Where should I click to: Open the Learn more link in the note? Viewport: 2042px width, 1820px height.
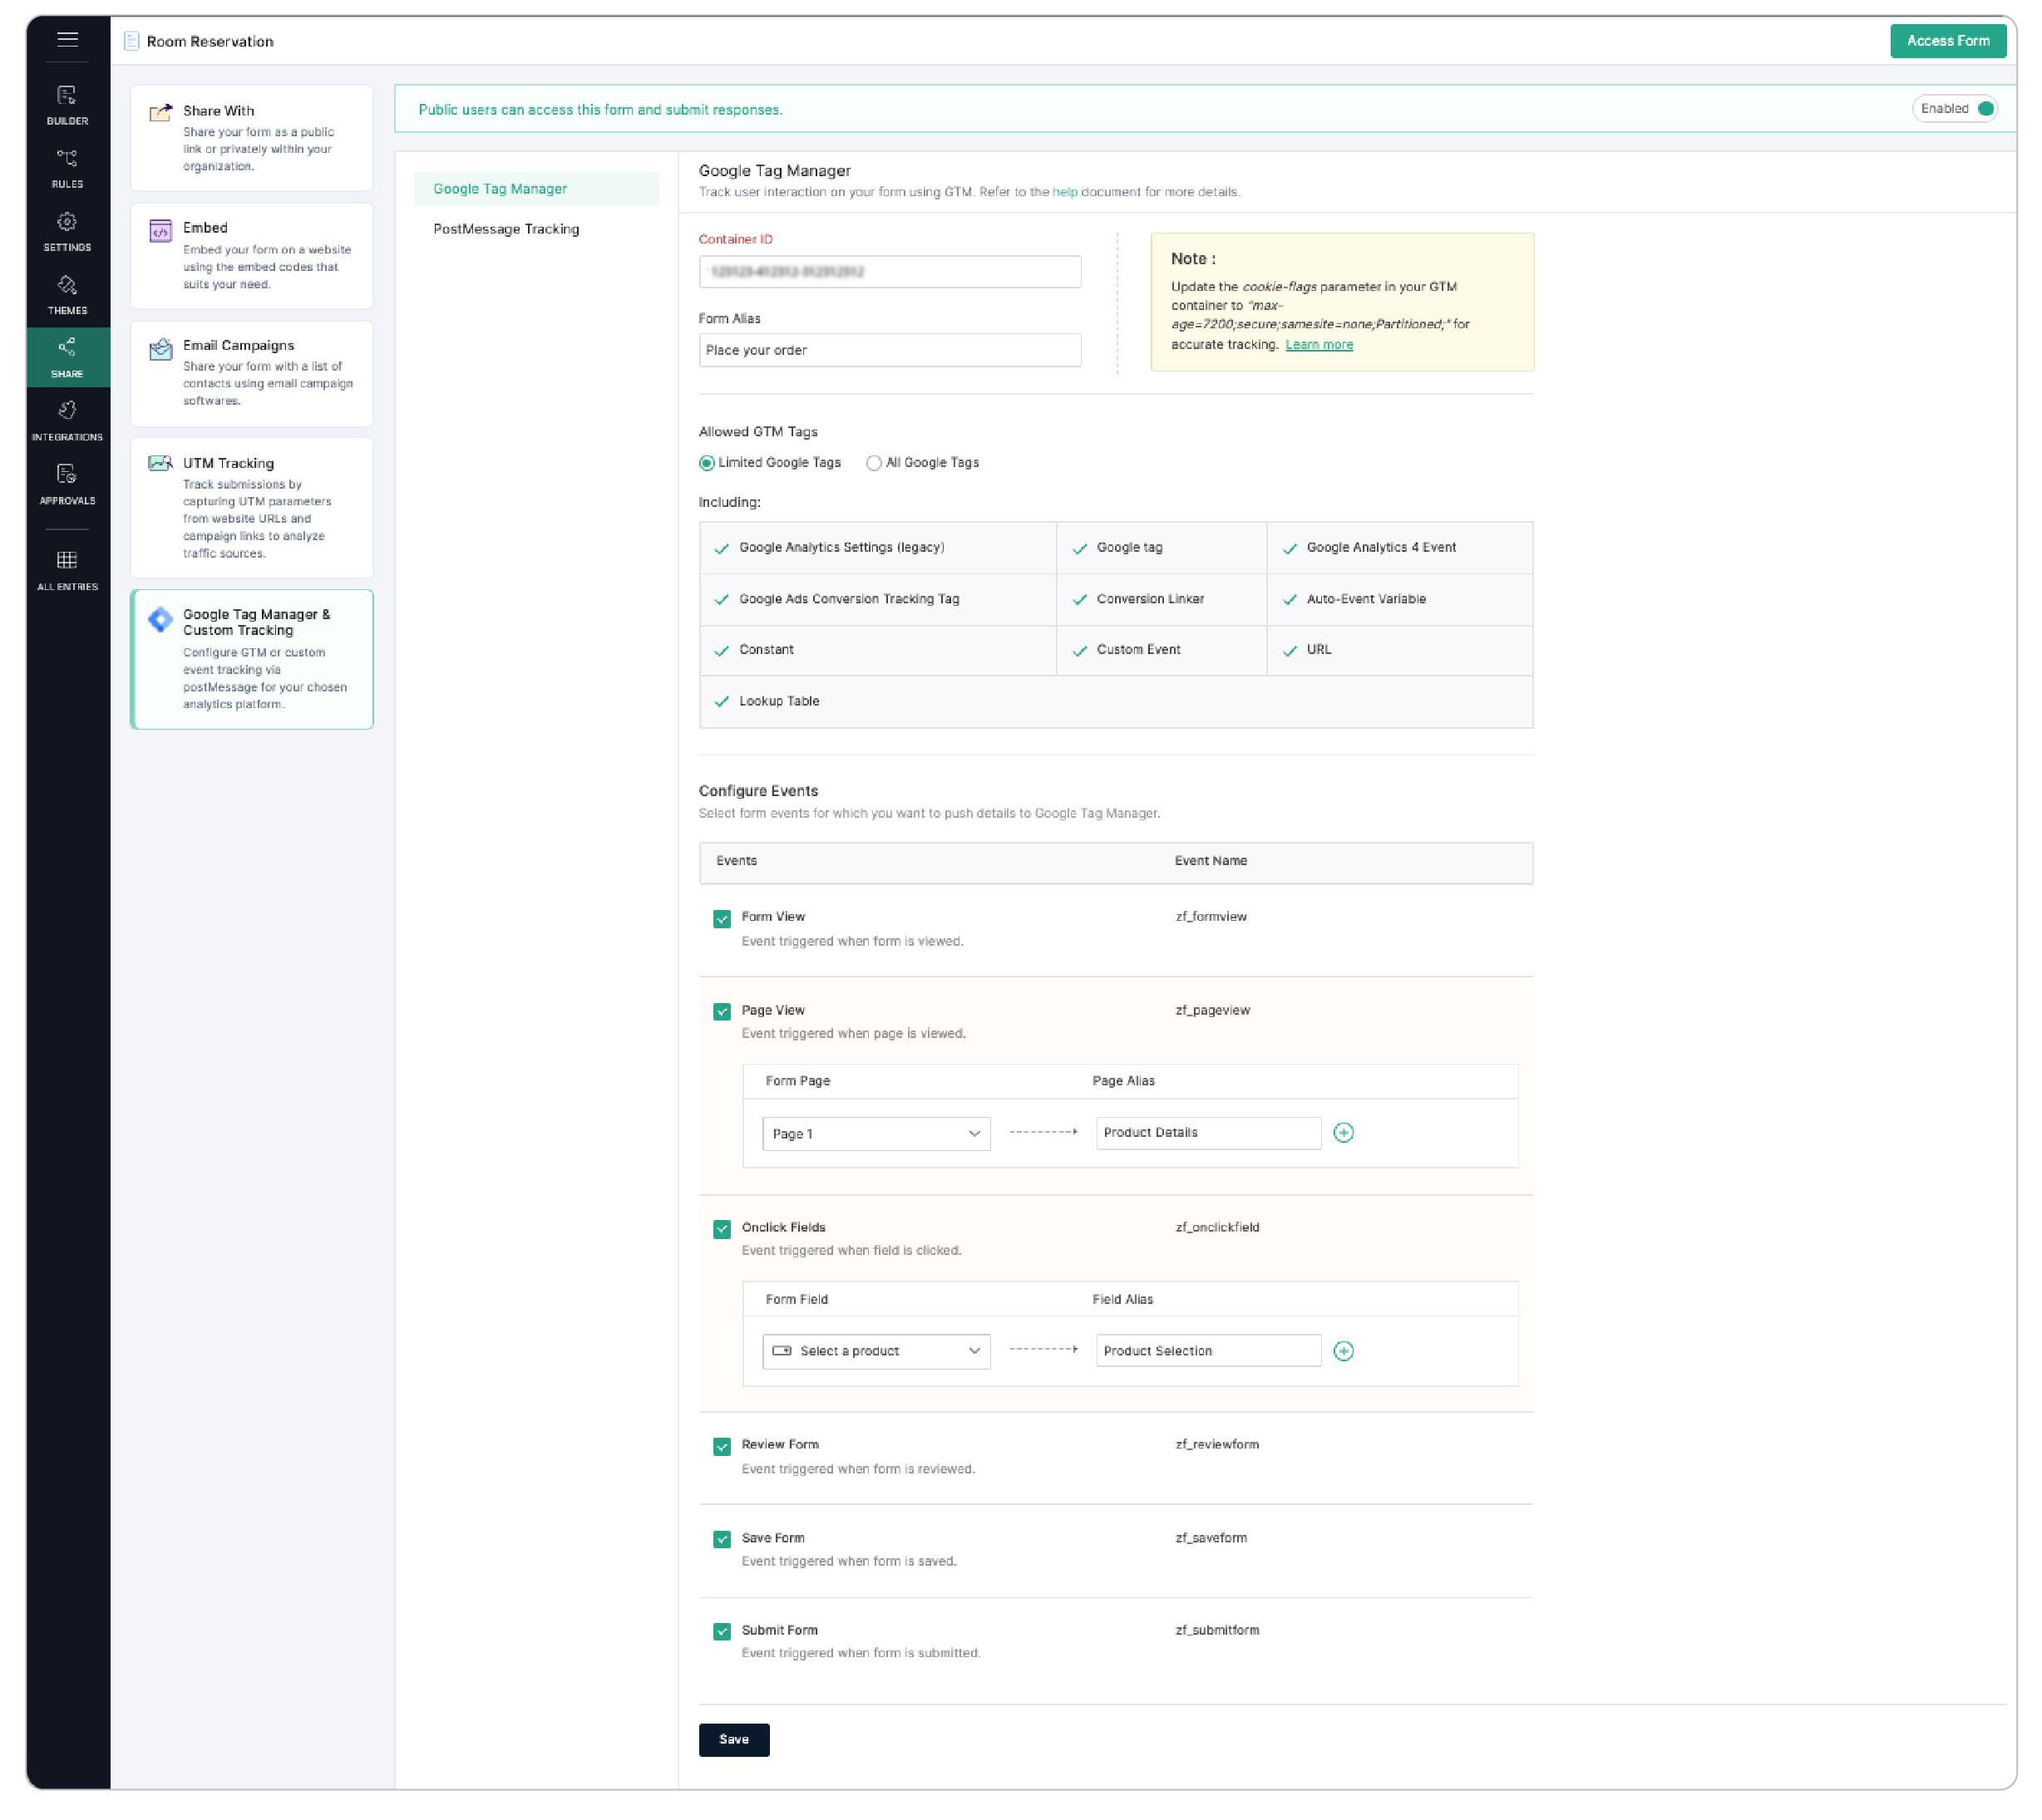point(1319,344)
